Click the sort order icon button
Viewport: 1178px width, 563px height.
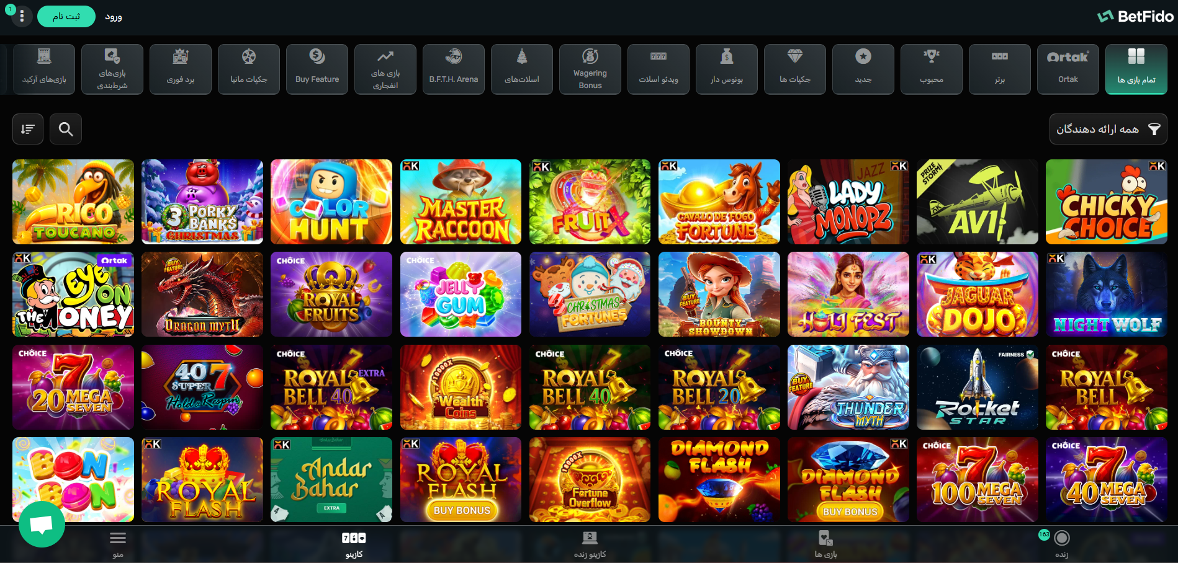click(x=28, y=129)
